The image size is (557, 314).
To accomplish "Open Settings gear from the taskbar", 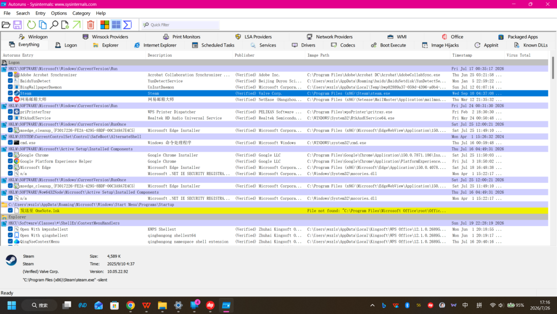I will [178, 305].
